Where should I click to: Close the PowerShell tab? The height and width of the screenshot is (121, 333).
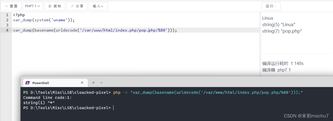(x=82, y=83)
